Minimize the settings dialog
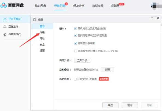The width and height of the screenshot is (162, 111). click(x=152, y=18)
